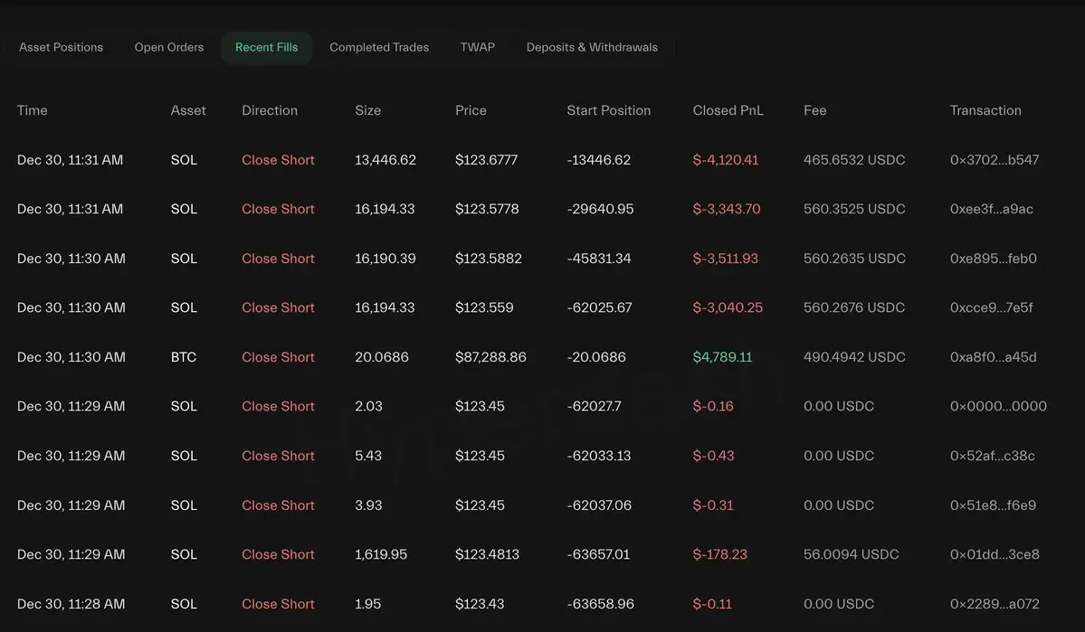Open transaction 0xee3f...a9ac
The height and width of the screenshot is (632, 1085).
[x=992, y=209]
